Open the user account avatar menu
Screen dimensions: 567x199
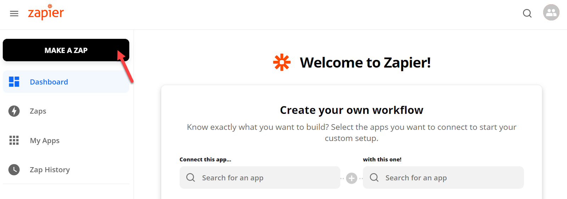[551, 13]
